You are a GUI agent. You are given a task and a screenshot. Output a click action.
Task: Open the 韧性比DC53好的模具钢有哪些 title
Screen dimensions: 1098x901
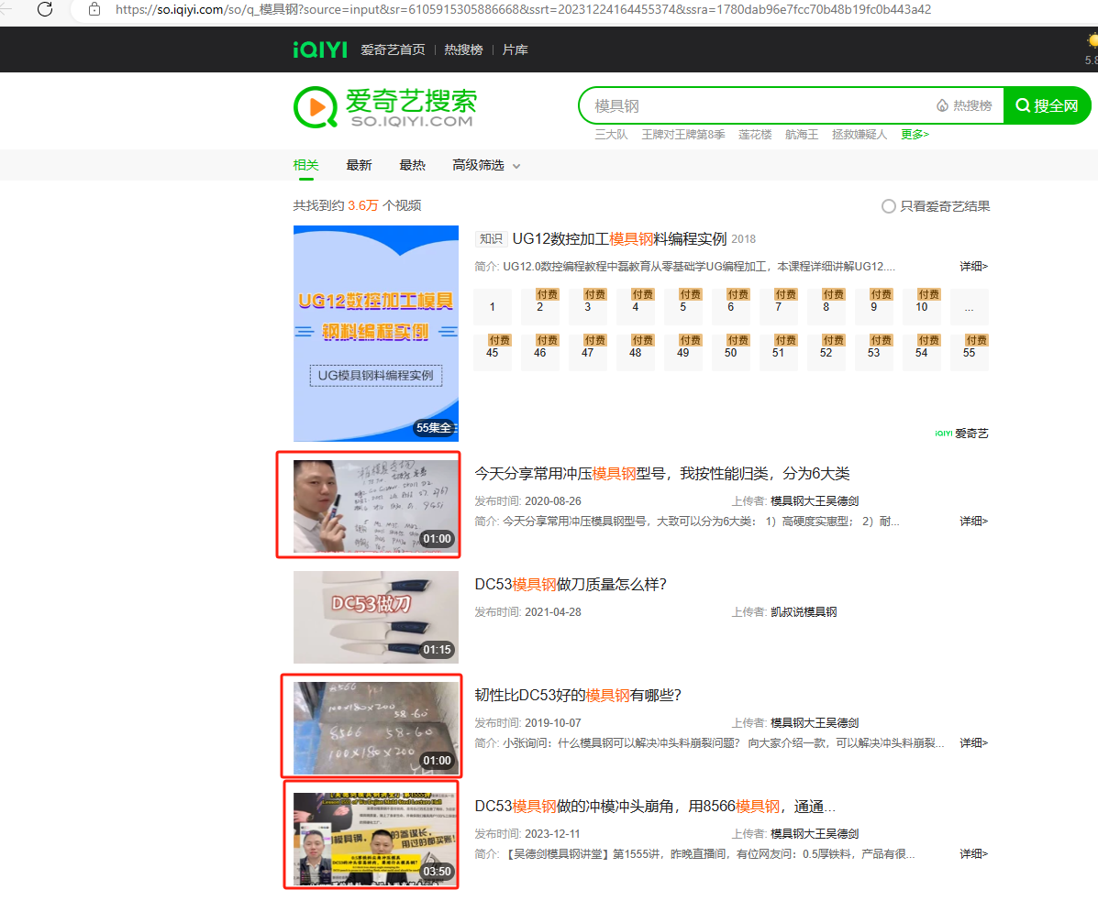pyautogui.click(x=579, y=696)
